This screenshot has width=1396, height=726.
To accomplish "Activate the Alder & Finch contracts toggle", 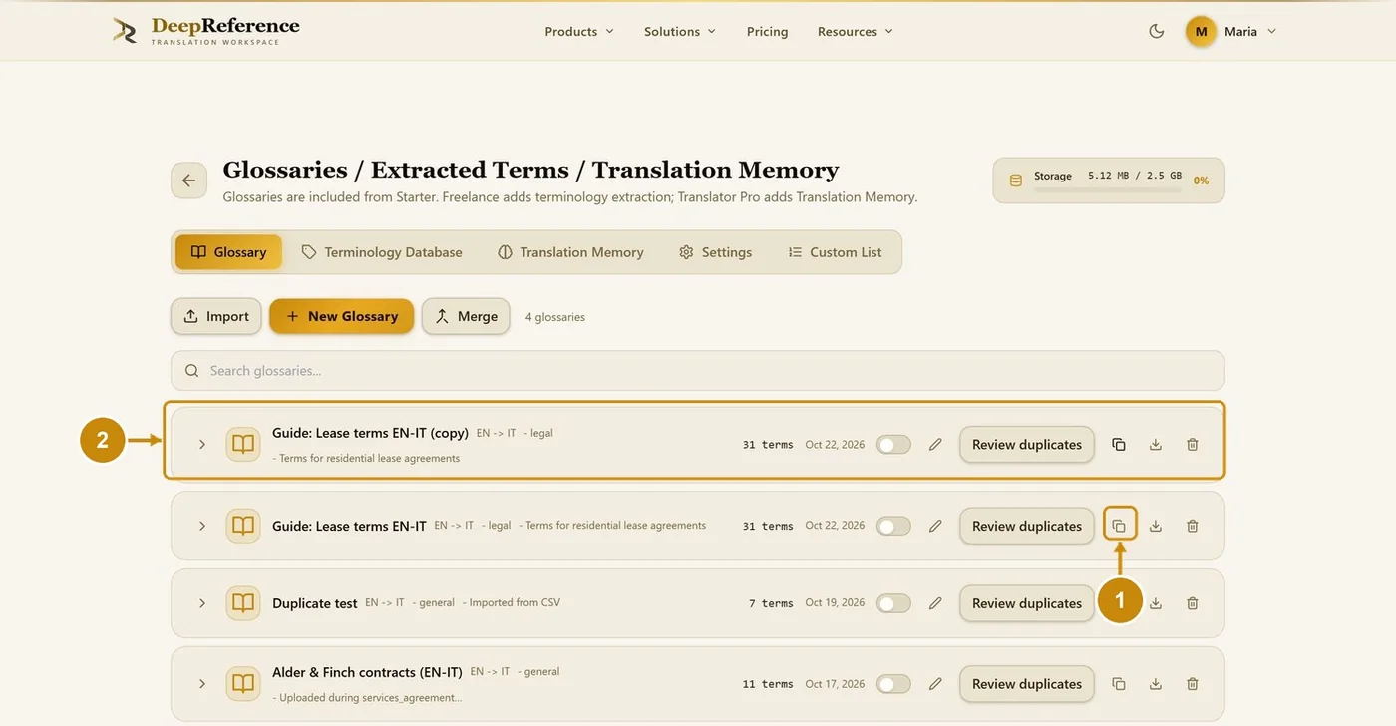I will click(x=893, y=684).
